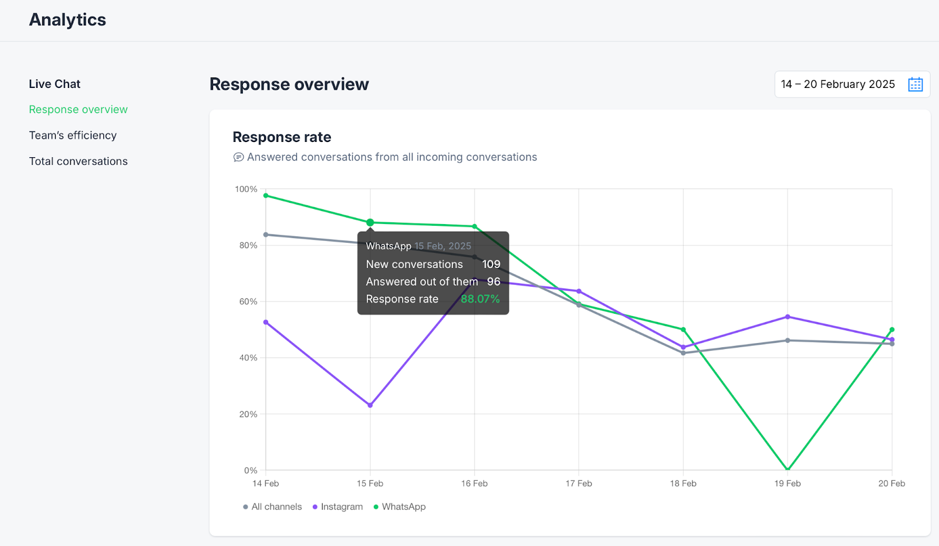Select Response overview in the sidebar
Image resolution: width=939 pixels, height=546 pixels.
tap(78, 110)
